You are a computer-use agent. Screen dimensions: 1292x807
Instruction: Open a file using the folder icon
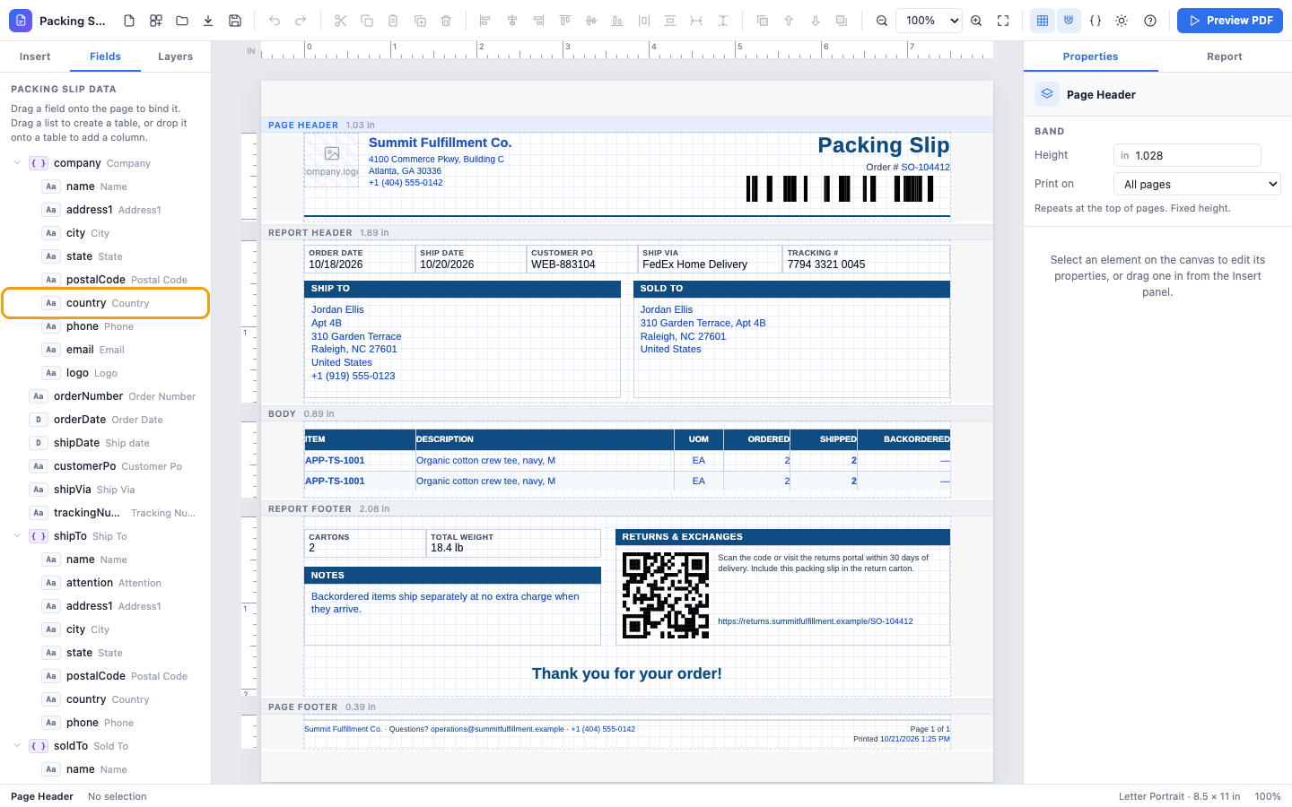click(182, 21)
